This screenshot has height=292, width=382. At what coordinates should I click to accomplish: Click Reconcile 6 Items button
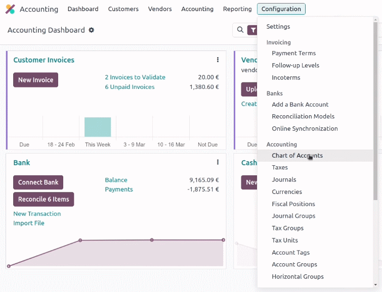click(44, 199)
